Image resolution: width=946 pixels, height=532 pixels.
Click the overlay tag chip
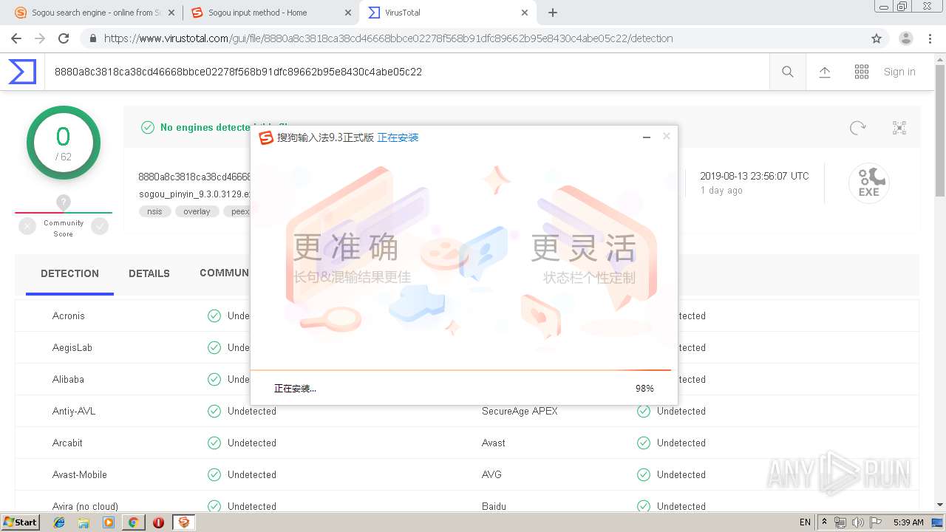197,211
